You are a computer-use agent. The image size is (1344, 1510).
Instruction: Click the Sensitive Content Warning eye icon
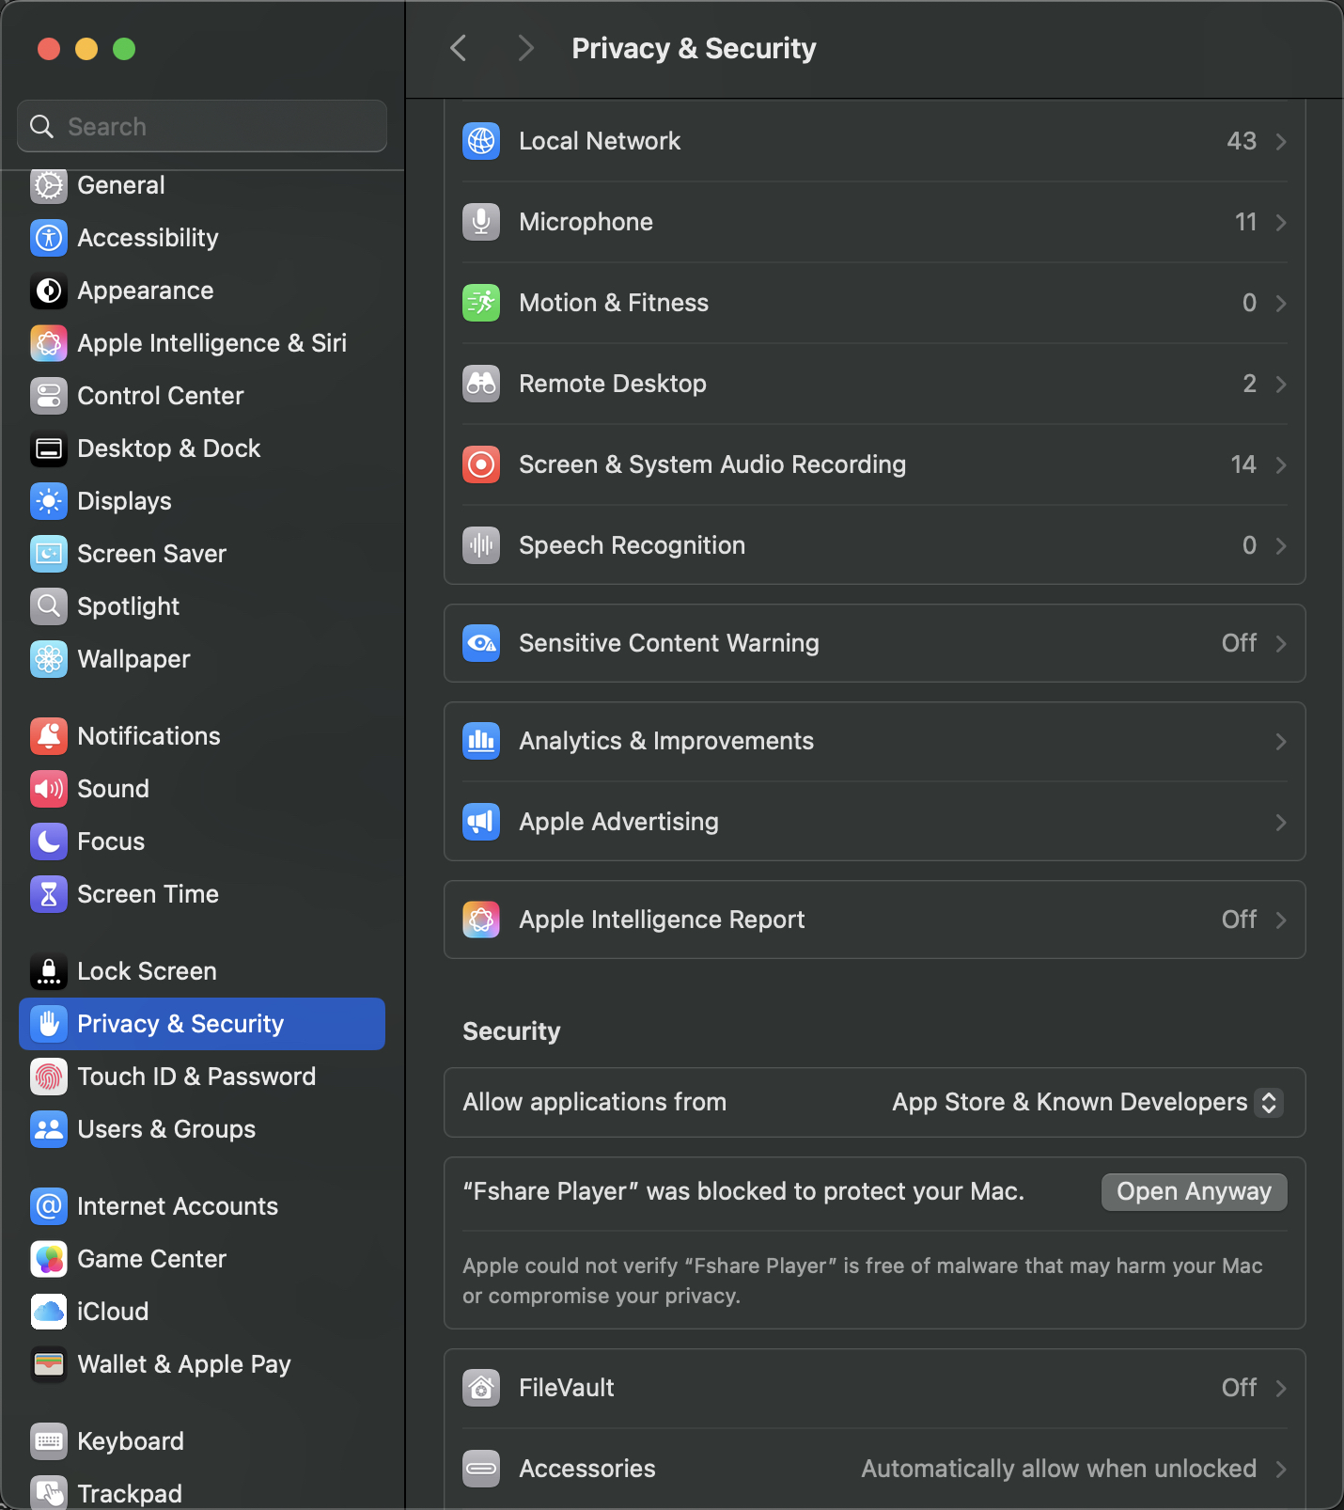point(481,643)
